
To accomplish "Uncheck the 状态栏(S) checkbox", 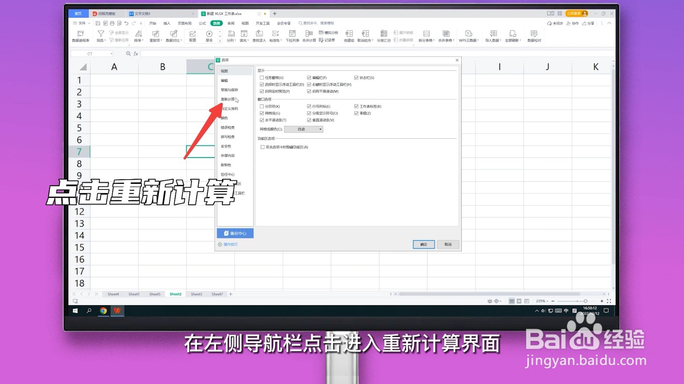I will click(356, 78).
